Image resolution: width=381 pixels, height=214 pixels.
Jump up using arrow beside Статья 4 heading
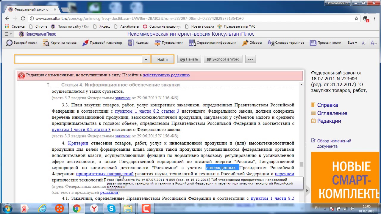[48, 85]
